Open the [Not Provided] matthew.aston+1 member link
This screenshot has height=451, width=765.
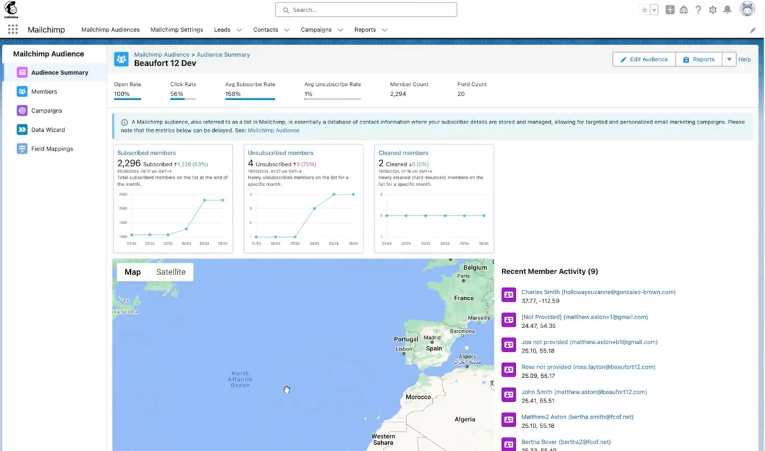(585, 317)
